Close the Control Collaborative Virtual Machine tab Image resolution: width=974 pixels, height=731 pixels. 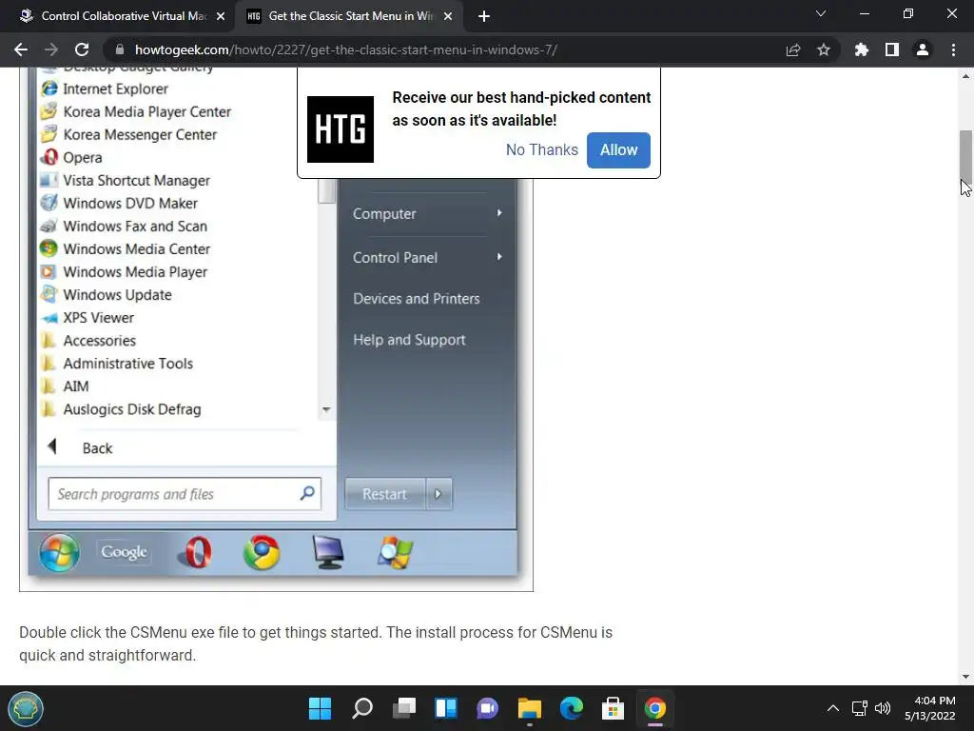(x=221, y=16)
